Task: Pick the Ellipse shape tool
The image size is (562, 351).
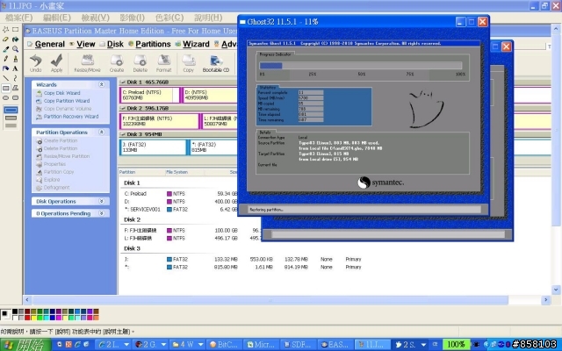Action: (6, 97)
